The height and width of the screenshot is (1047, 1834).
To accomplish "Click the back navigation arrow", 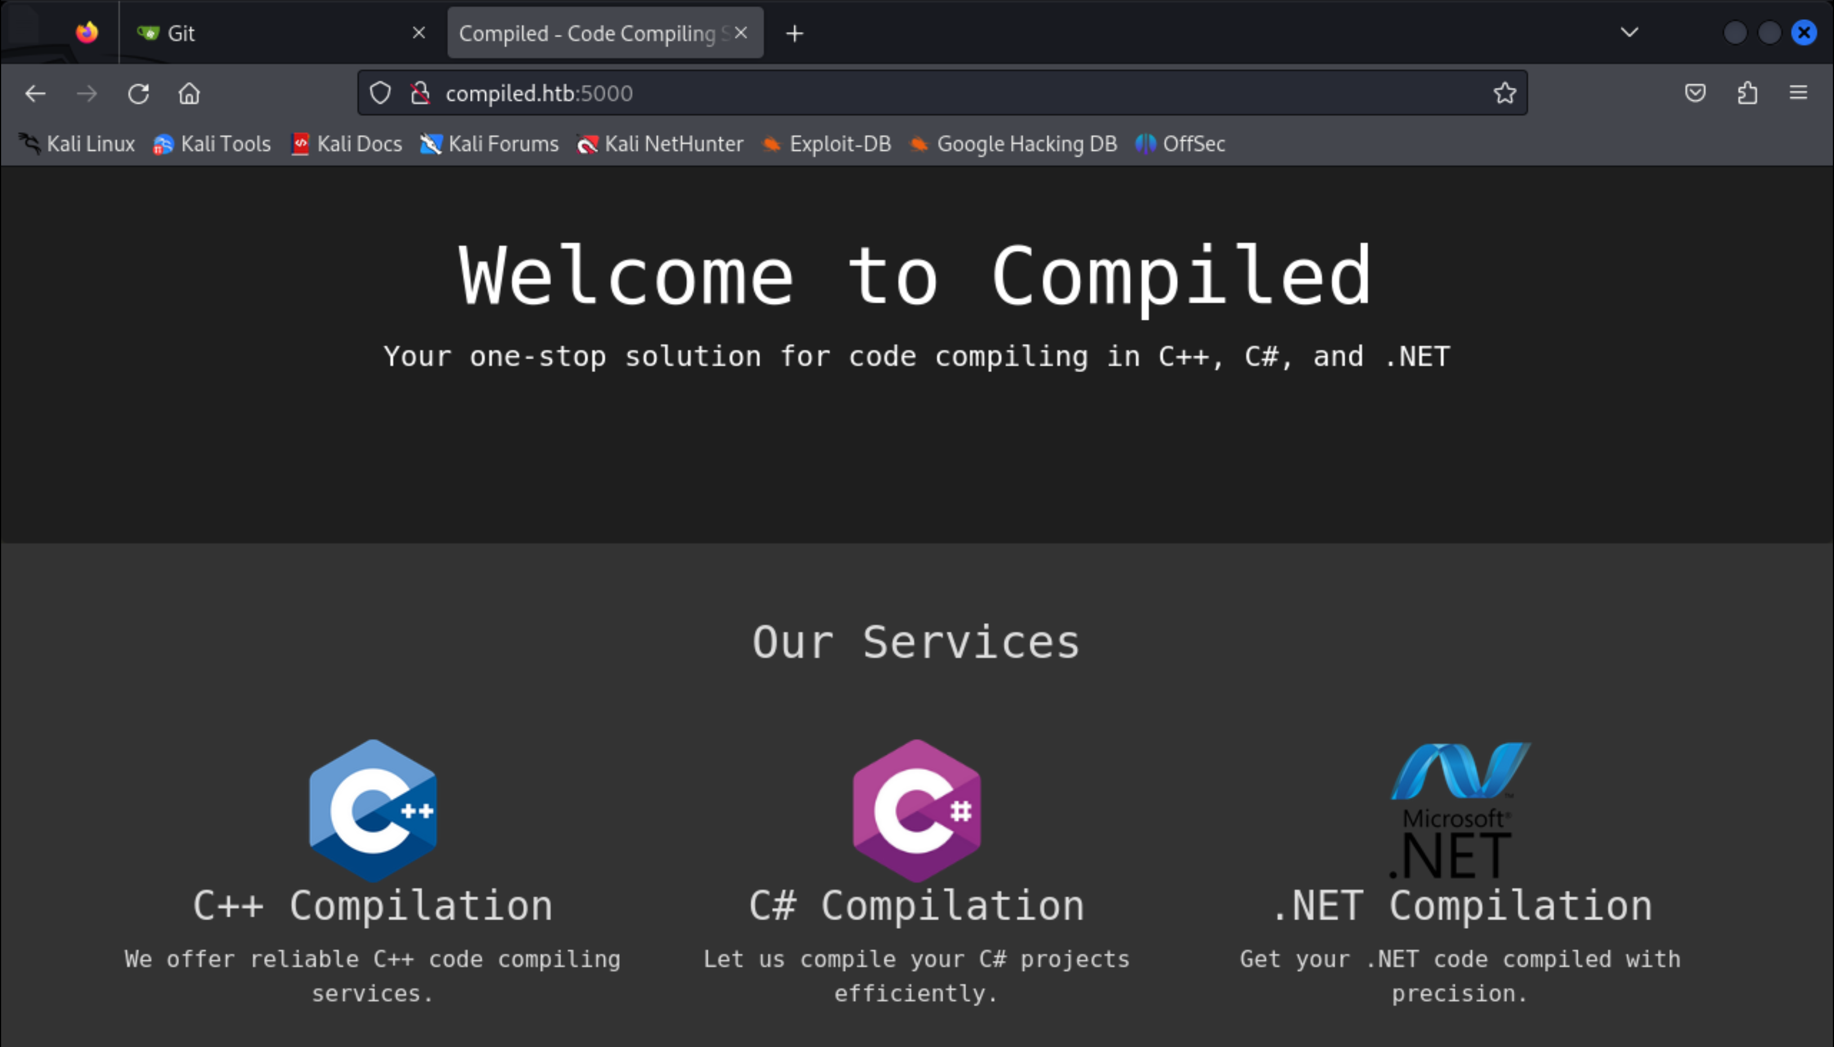I will pos(34,93).
